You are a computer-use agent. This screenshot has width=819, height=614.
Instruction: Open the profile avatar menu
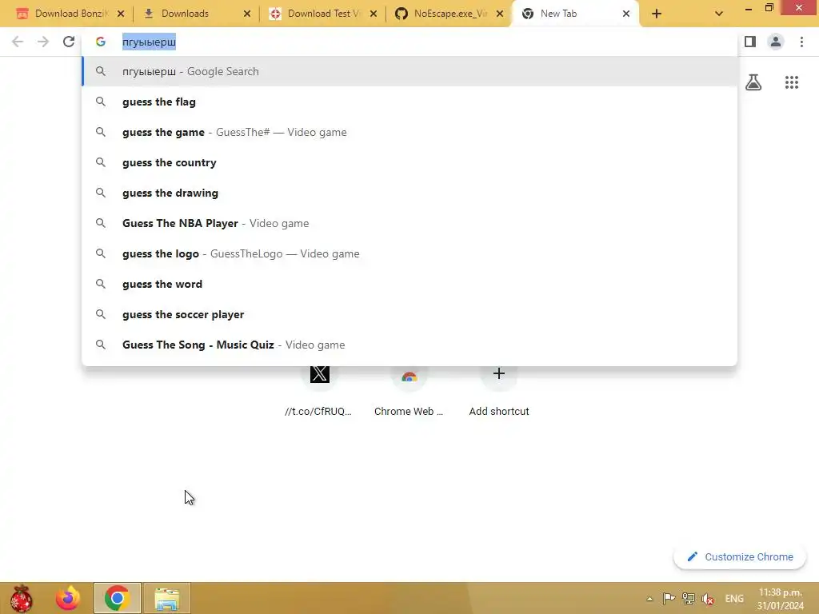776,42
